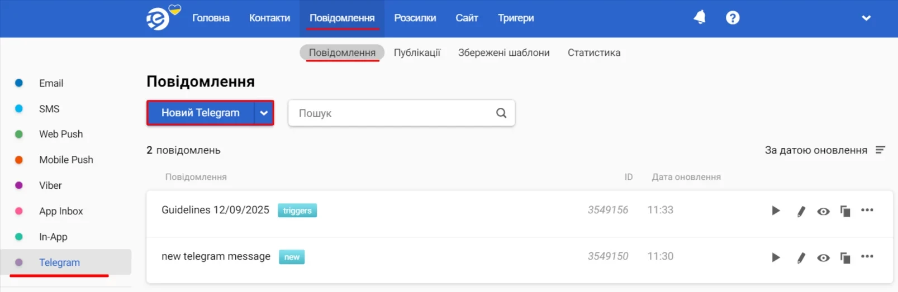Select App Inbox channel in sidebar
Viewport: 898px width, 292px height.
pyautogui.click(x=61, y=211)
